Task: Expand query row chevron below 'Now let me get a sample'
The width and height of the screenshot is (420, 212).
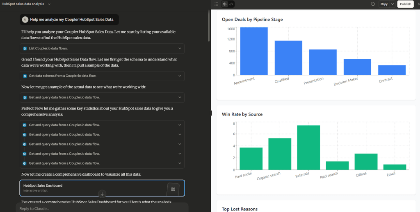Action: tap(180, 97)
